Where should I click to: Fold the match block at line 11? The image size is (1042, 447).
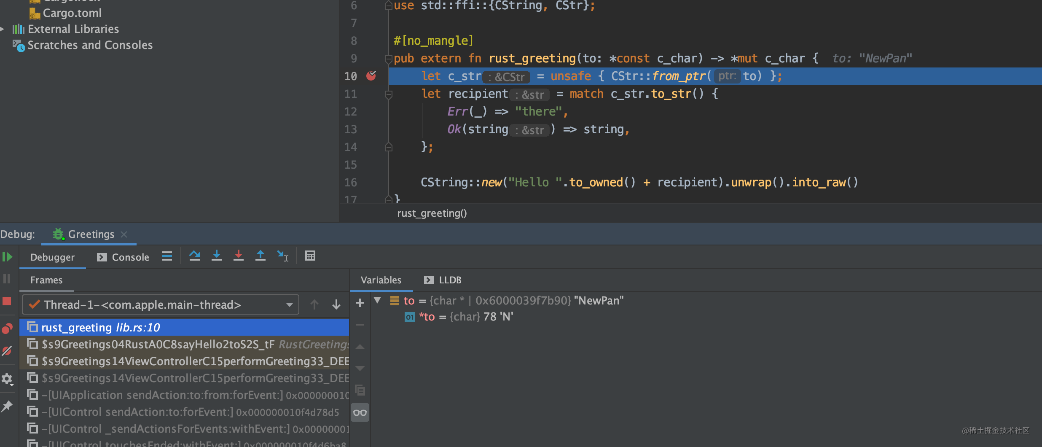click(389, 94)
